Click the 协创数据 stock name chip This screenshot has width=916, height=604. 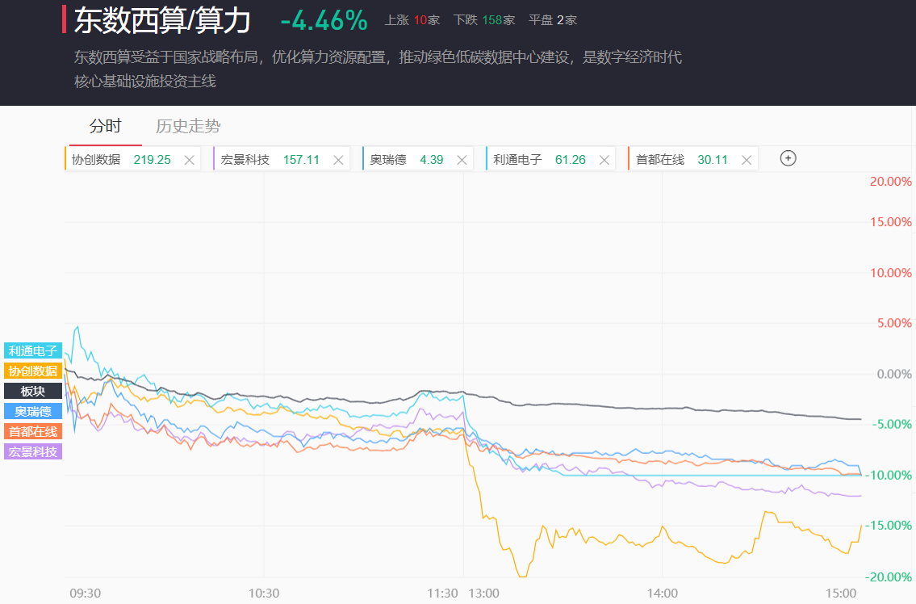(x=96, y=160)
